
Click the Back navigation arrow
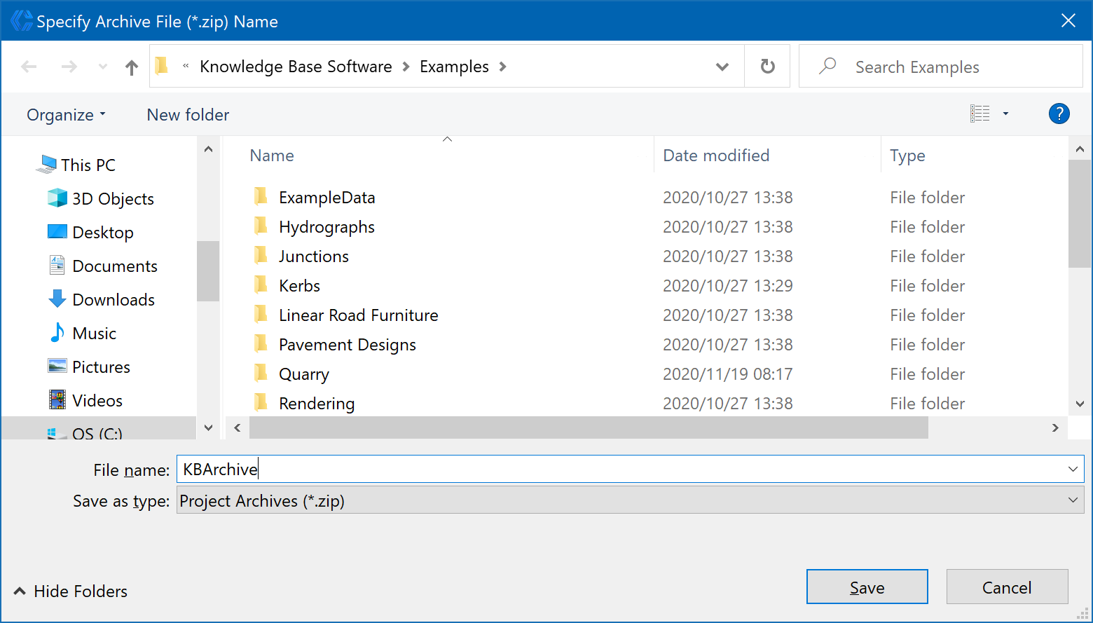29,67
